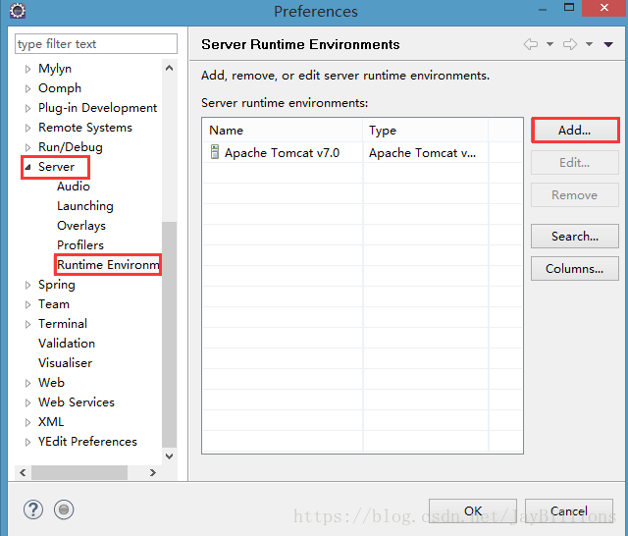Viewport: 628px width, 536px height.
Task: Minimize the Preferences window
Action: click(x=543, y=9)
